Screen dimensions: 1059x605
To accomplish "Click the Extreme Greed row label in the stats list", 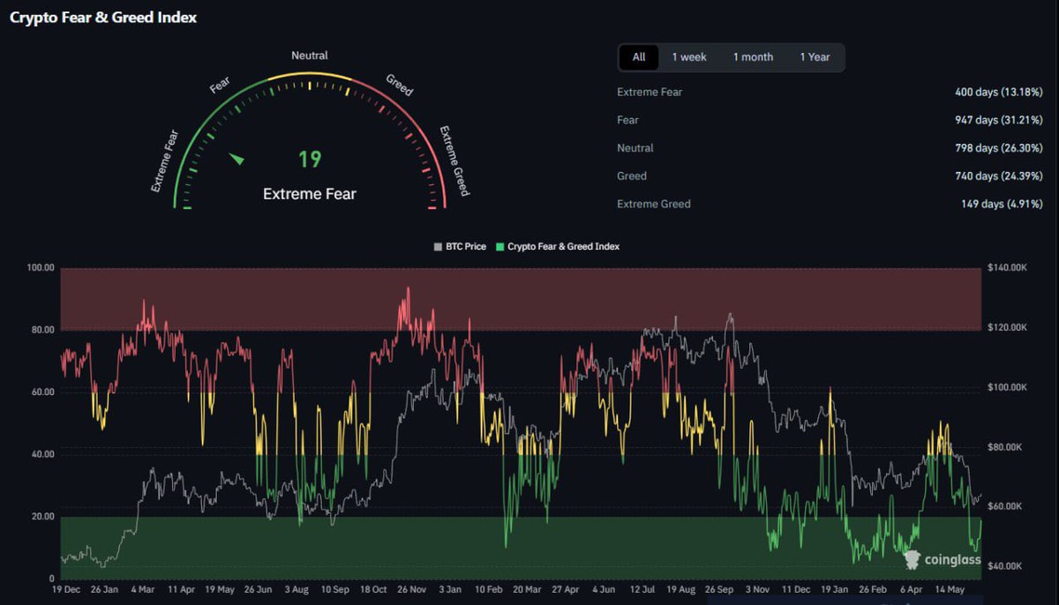I will click(654, 204).
